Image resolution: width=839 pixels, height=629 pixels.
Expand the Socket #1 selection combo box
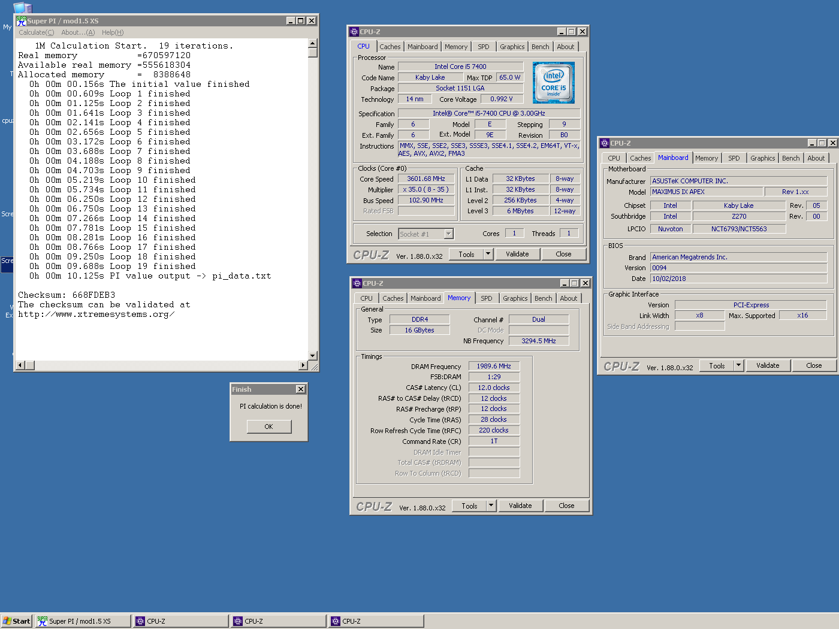[449, 234]
